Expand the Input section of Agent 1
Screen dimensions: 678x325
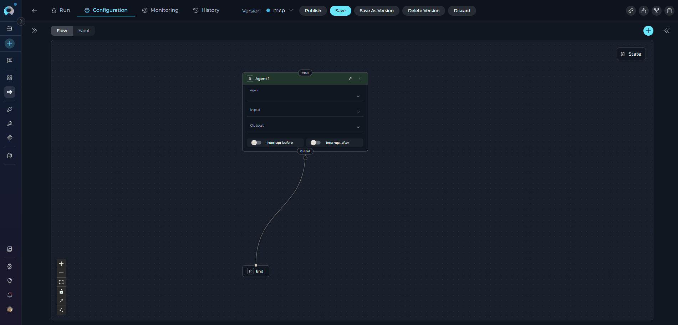pyautogui.click(x=358, y=111)
